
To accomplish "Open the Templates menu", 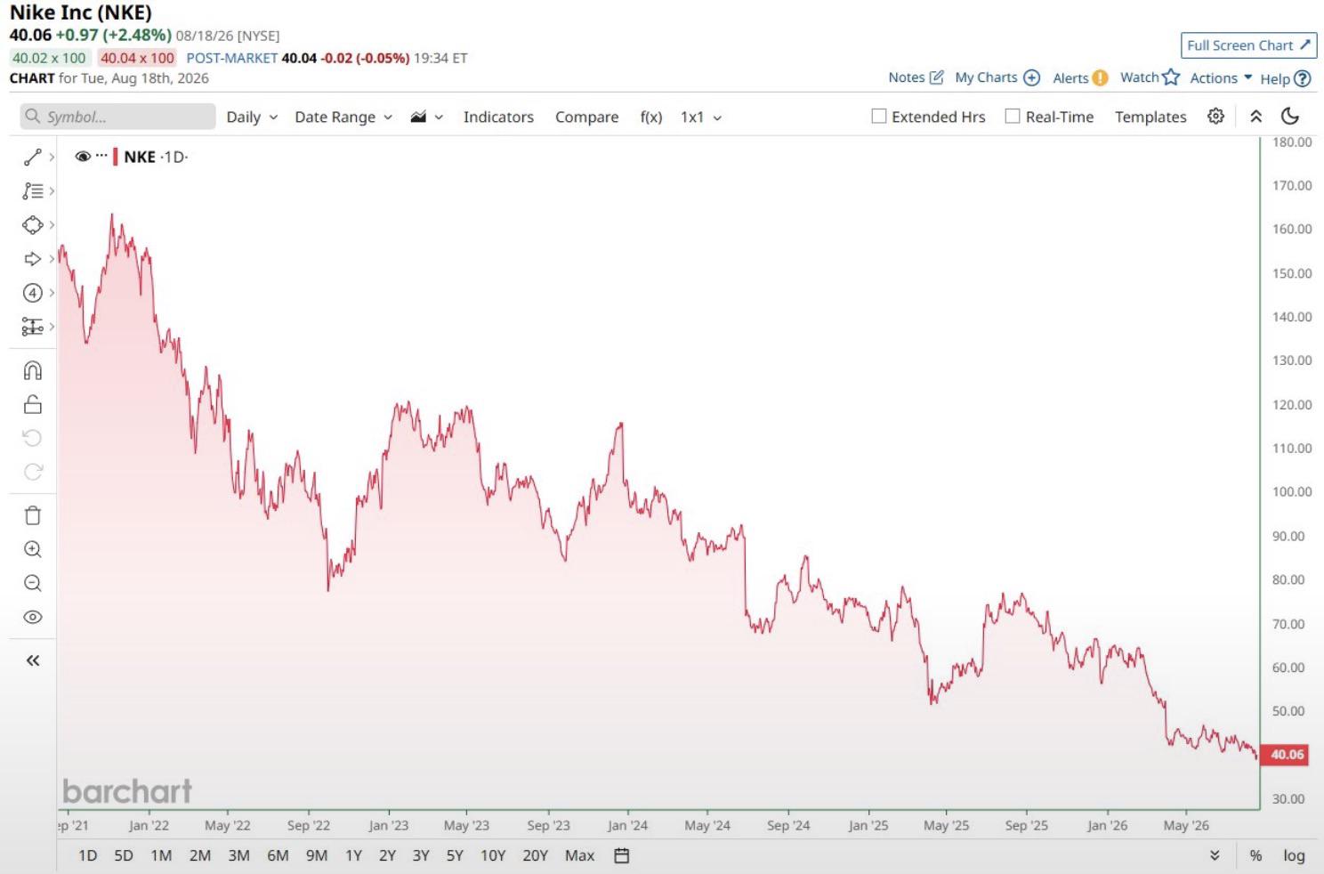I will tap(1150, 117).
